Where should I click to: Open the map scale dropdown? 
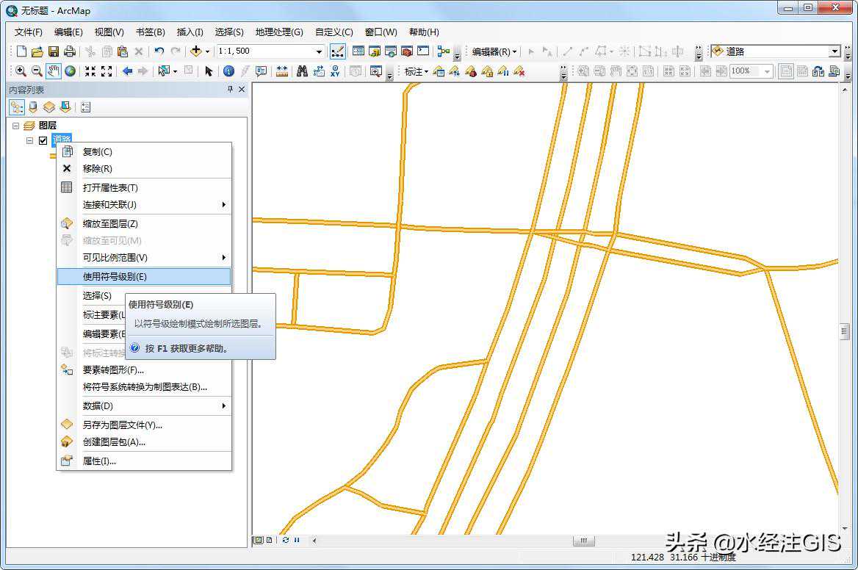point(319,51)
